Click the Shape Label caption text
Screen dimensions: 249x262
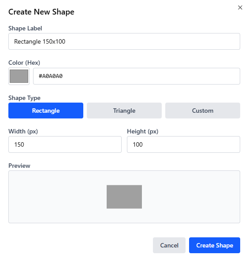click(25, 29)
